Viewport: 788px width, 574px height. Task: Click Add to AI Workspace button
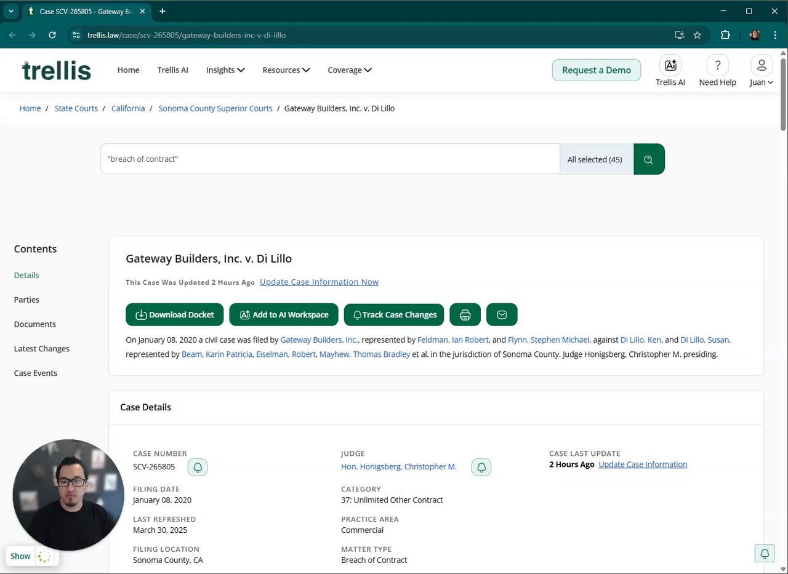pyautogui.click(x=284, y=314)
